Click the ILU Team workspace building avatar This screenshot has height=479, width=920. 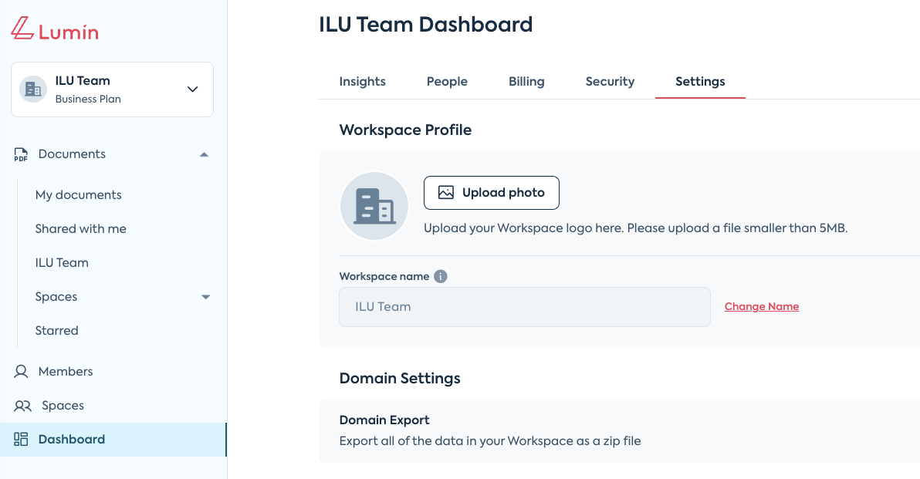[33, 89]
